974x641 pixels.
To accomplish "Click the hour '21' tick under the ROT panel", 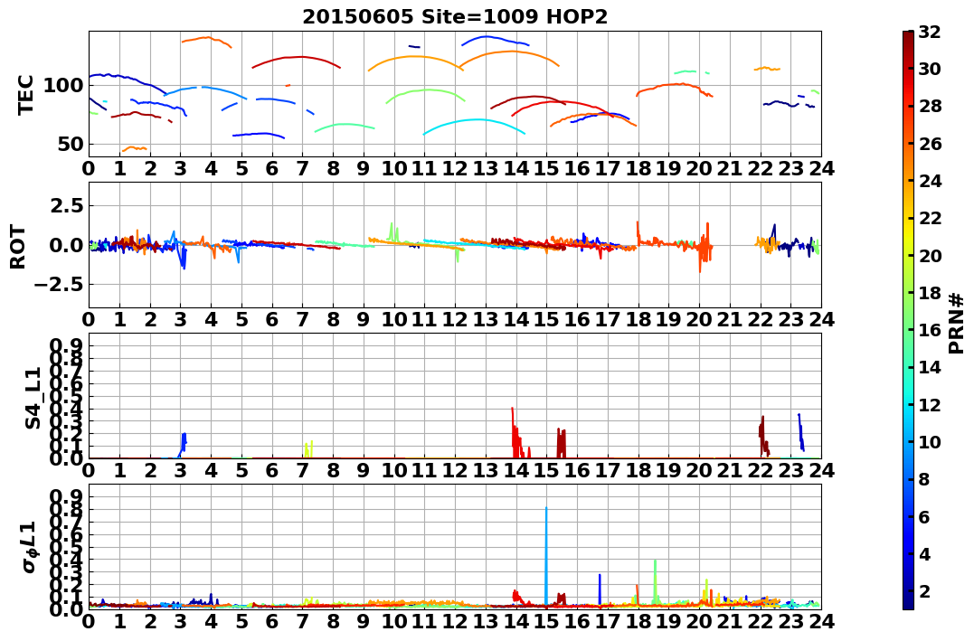I will click(730, 319).
